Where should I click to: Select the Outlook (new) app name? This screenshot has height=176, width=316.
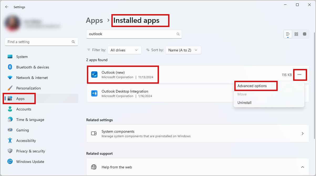click(x=113, y=72)
